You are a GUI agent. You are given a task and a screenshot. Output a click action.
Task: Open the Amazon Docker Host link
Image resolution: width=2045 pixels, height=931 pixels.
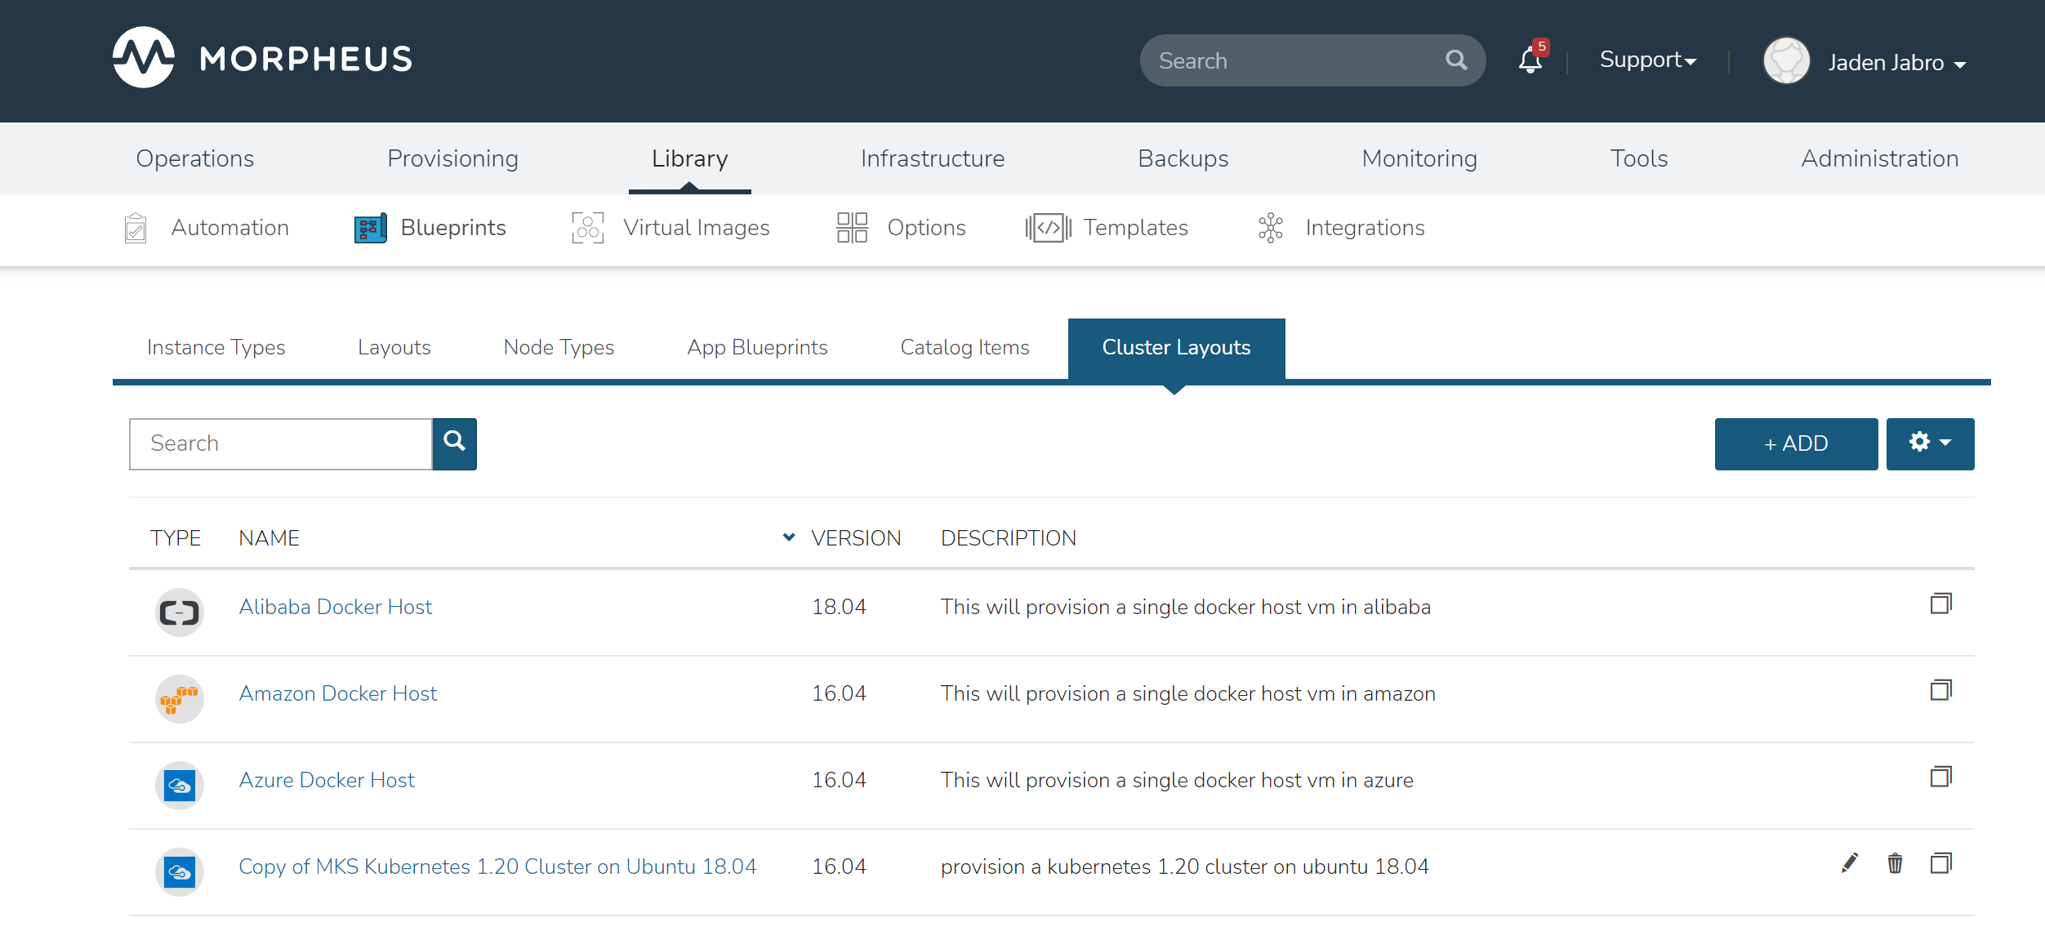click(337, 693)
